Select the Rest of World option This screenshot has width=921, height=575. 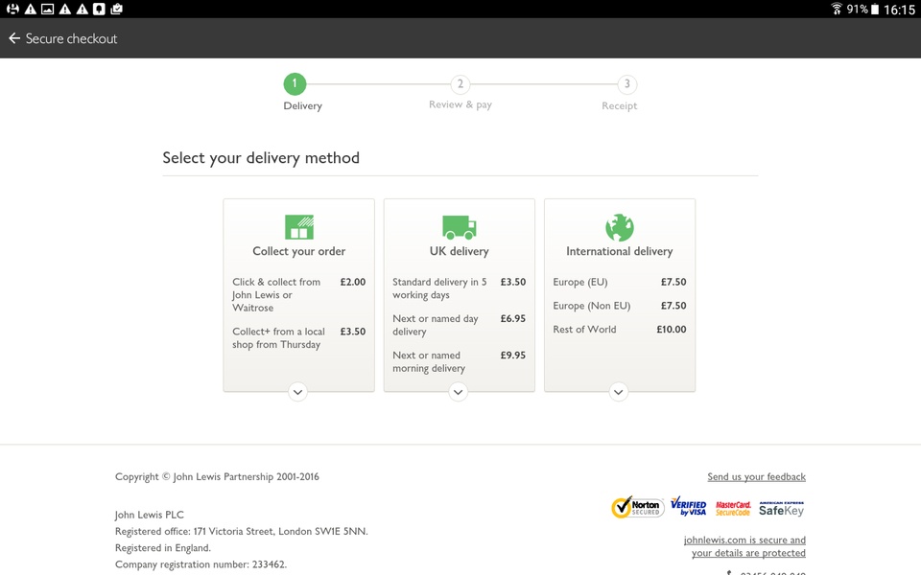[x=584, y=329]
